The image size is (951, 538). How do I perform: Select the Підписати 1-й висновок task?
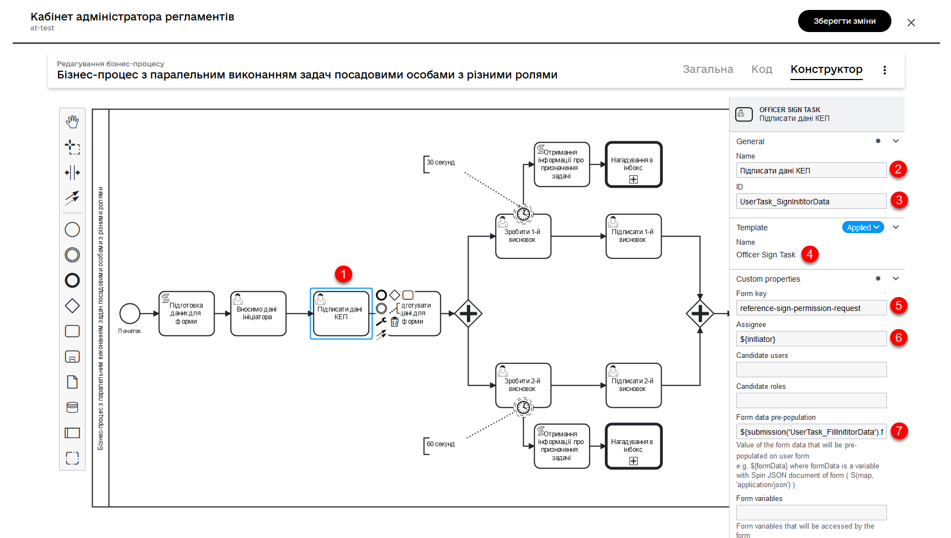click(x=634, y=236)
